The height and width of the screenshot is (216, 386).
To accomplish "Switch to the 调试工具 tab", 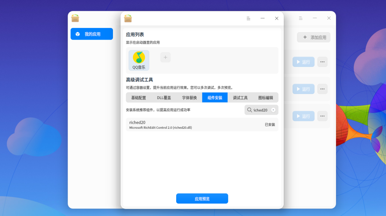I will [x=240, y=97].
